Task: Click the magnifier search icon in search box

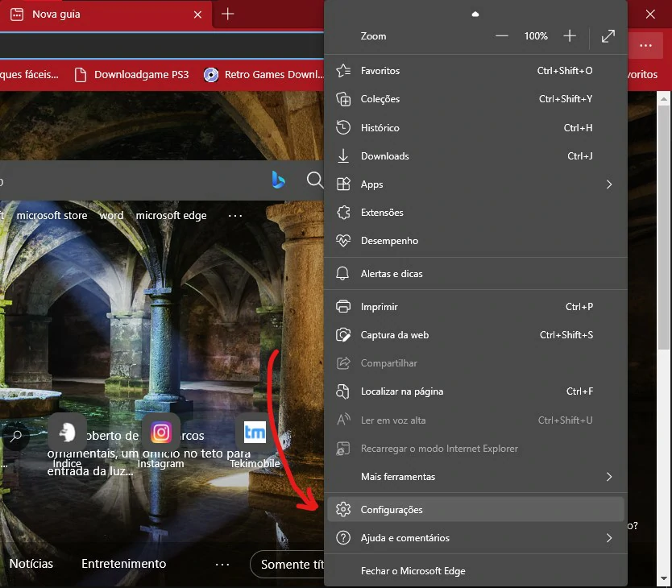Action: point(315,180)
